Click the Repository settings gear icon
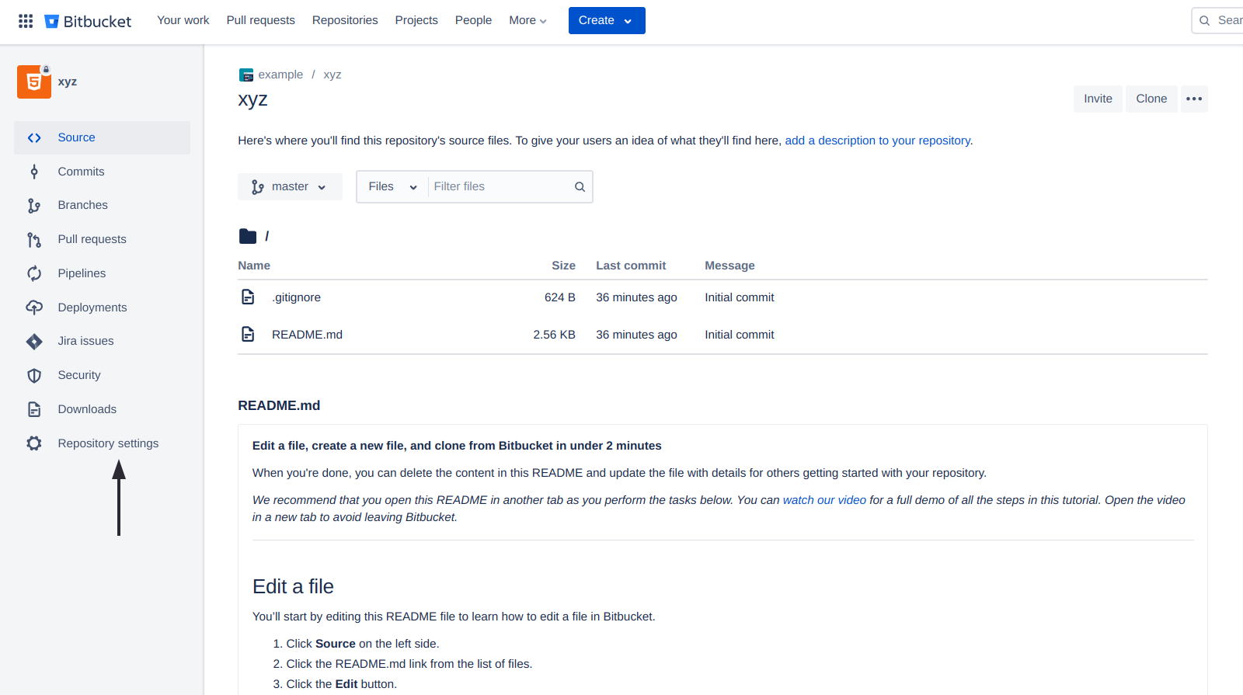This screenshot has height=695, width=1243. 34,443
